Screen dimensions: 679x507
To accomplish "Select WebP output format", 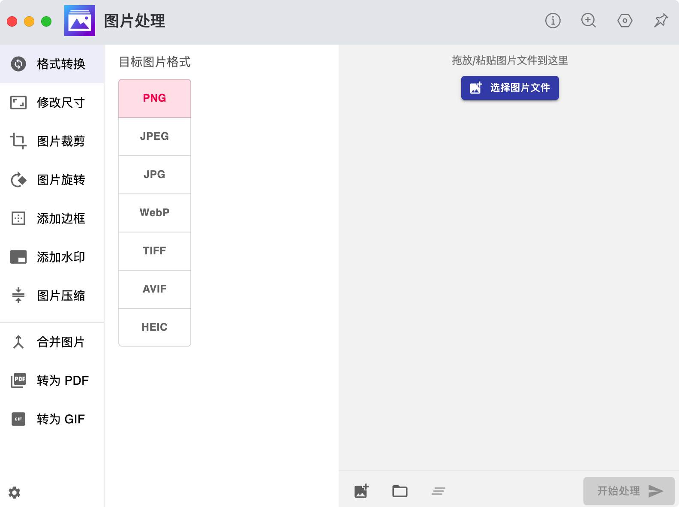I will click(x=154, y=213).
